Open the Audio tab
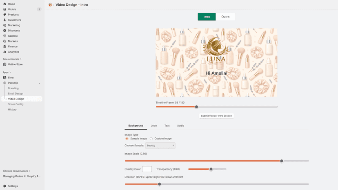 (181, 126)
